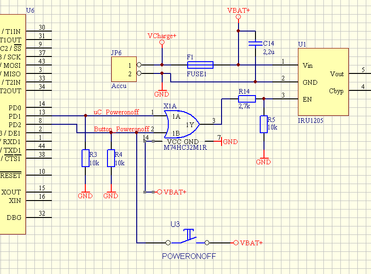Viewport: 371px width, 274px height.
Task: Click the GND port at gate pin 7
Action: click(226, 142)
